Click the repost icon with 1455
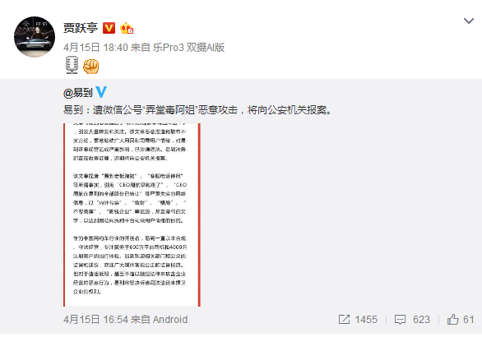This screenshot has height=337, width=482. (x=344, y=320)
